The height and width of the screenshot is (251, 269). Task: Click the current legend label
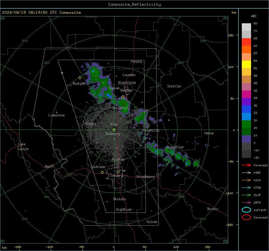(x=260, y=210)
